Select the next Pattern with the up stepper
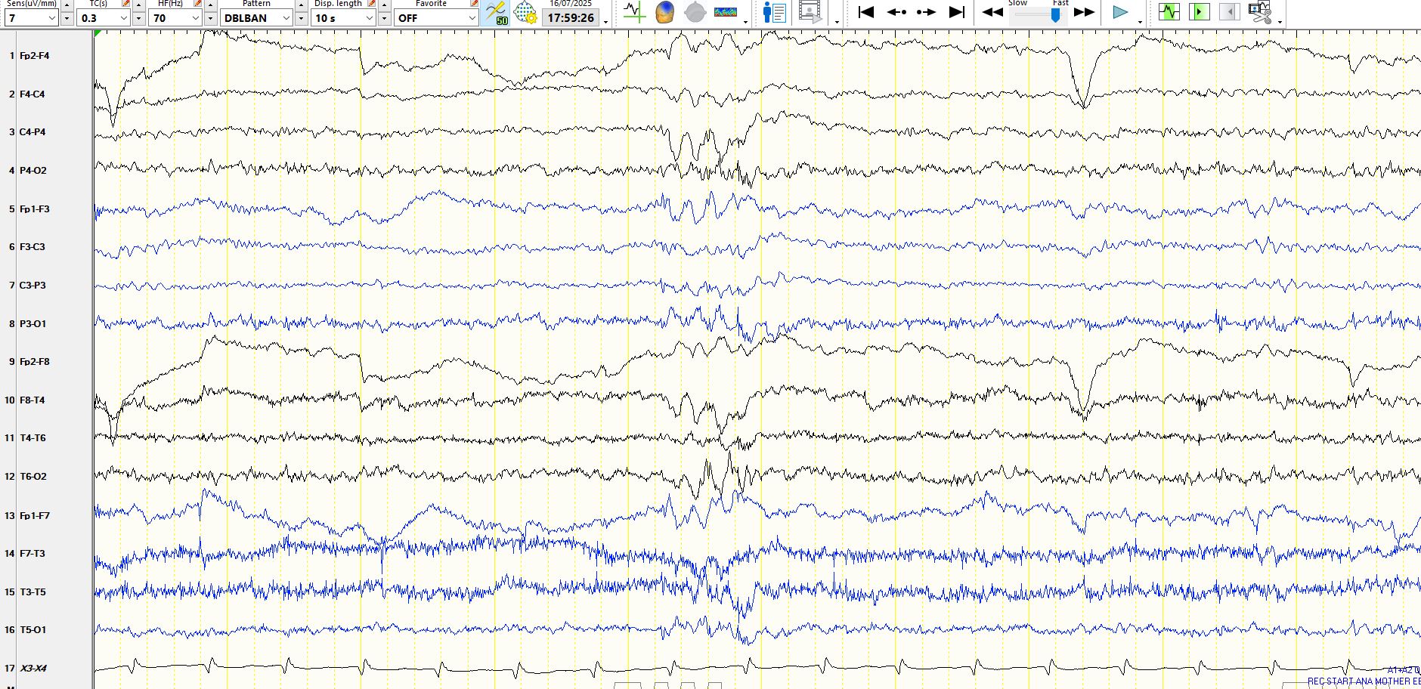The image size is (1421, 689). pos(301,5)
